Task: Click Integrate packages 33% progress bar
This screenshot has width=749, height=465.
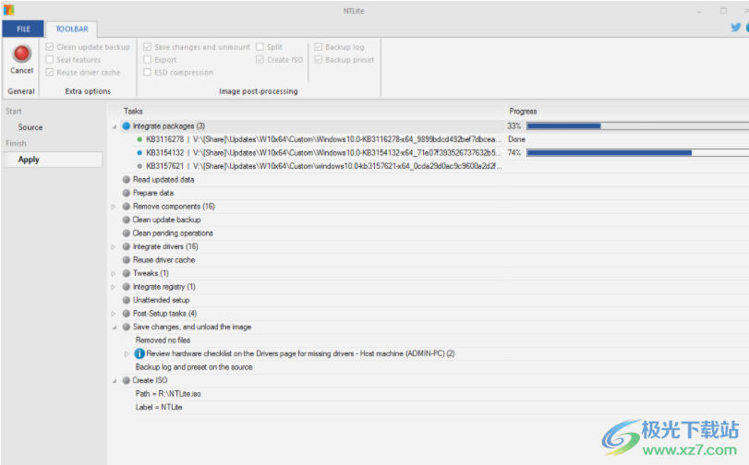Action: 637,126
